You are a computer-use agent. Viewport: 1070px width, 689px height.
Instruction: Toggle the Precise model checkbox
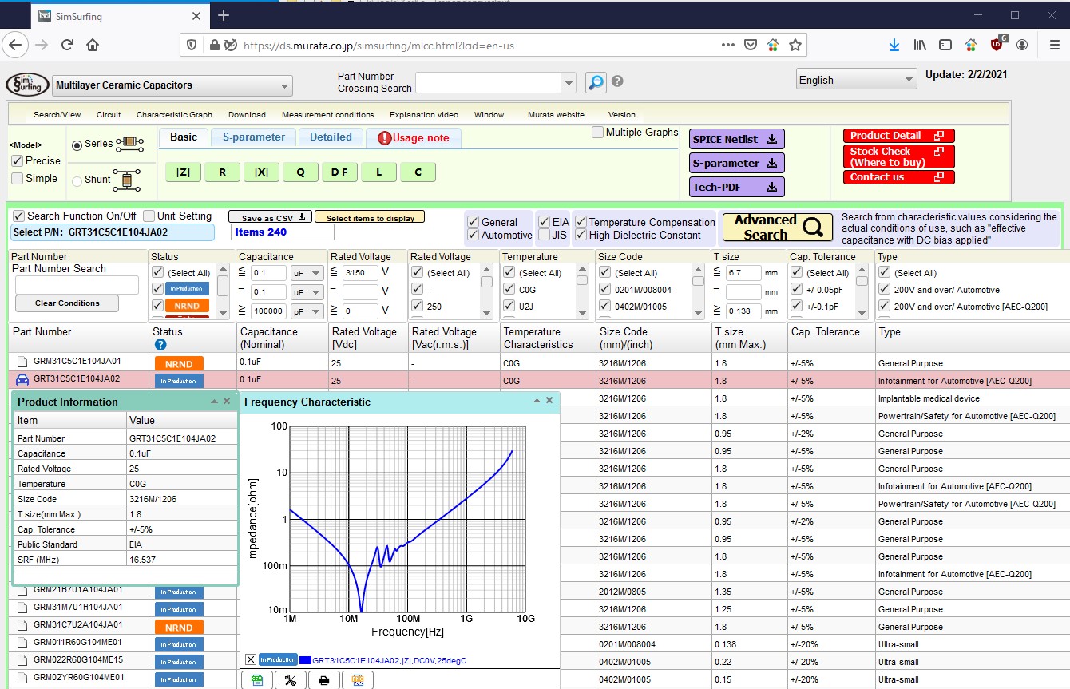click(18, 160)
